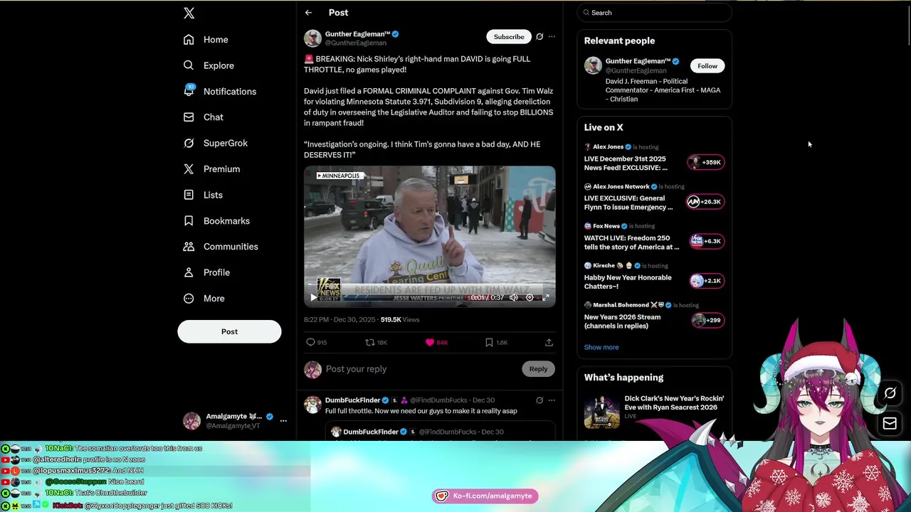Open Home in the sidebar
Image resolution: width=911 pixels, height=512 pixels.
pos(206,40)
